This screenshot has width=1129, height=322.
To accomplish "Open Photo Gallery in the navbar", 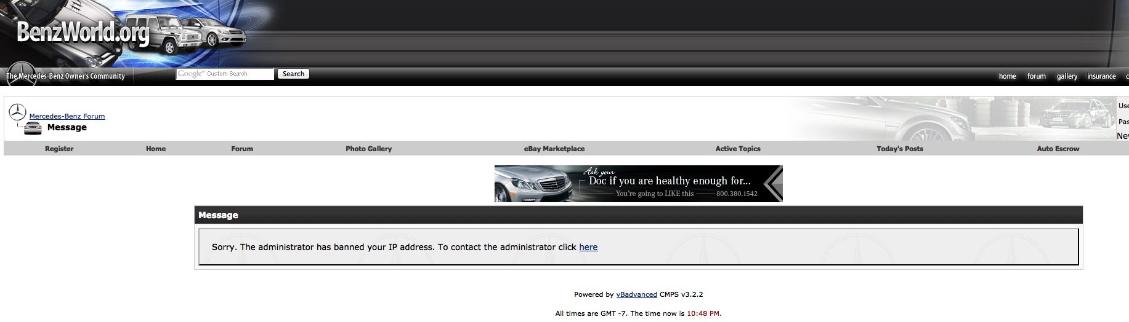I will 368,149.
